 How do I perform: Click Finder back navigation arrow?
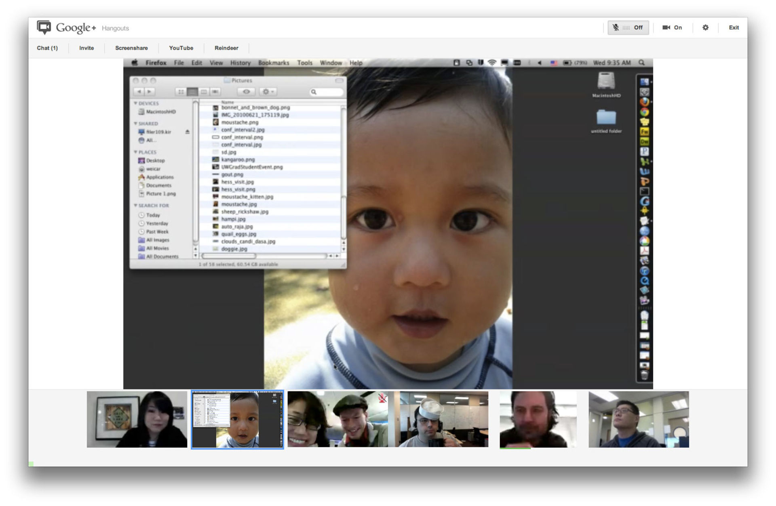coord(139,92)
